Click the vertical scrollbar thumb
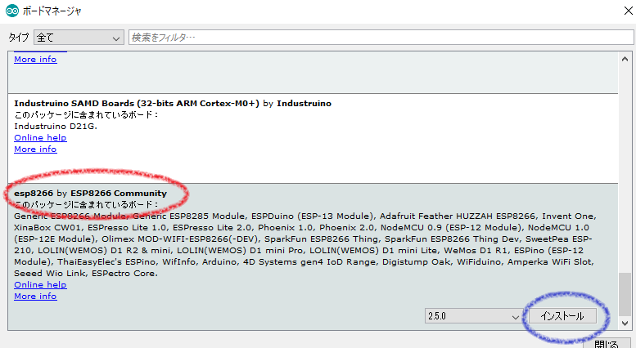This screenshot has height=348, width=636. point(625,293)
